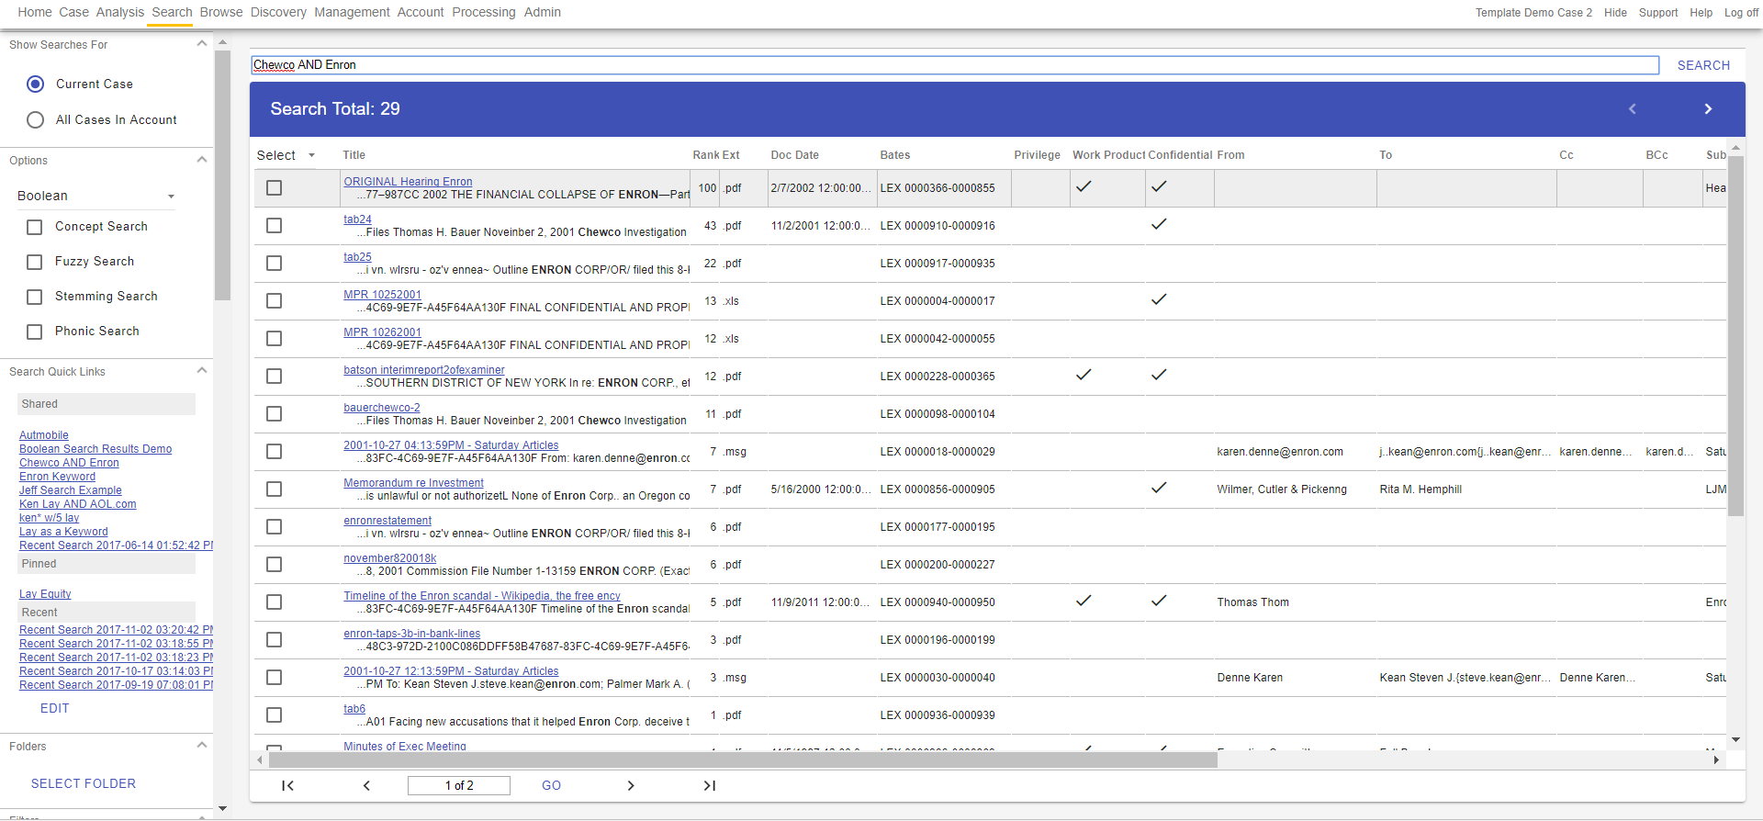Open the Account menu
The image size is (1763, 821).
(x=421, y=12)
